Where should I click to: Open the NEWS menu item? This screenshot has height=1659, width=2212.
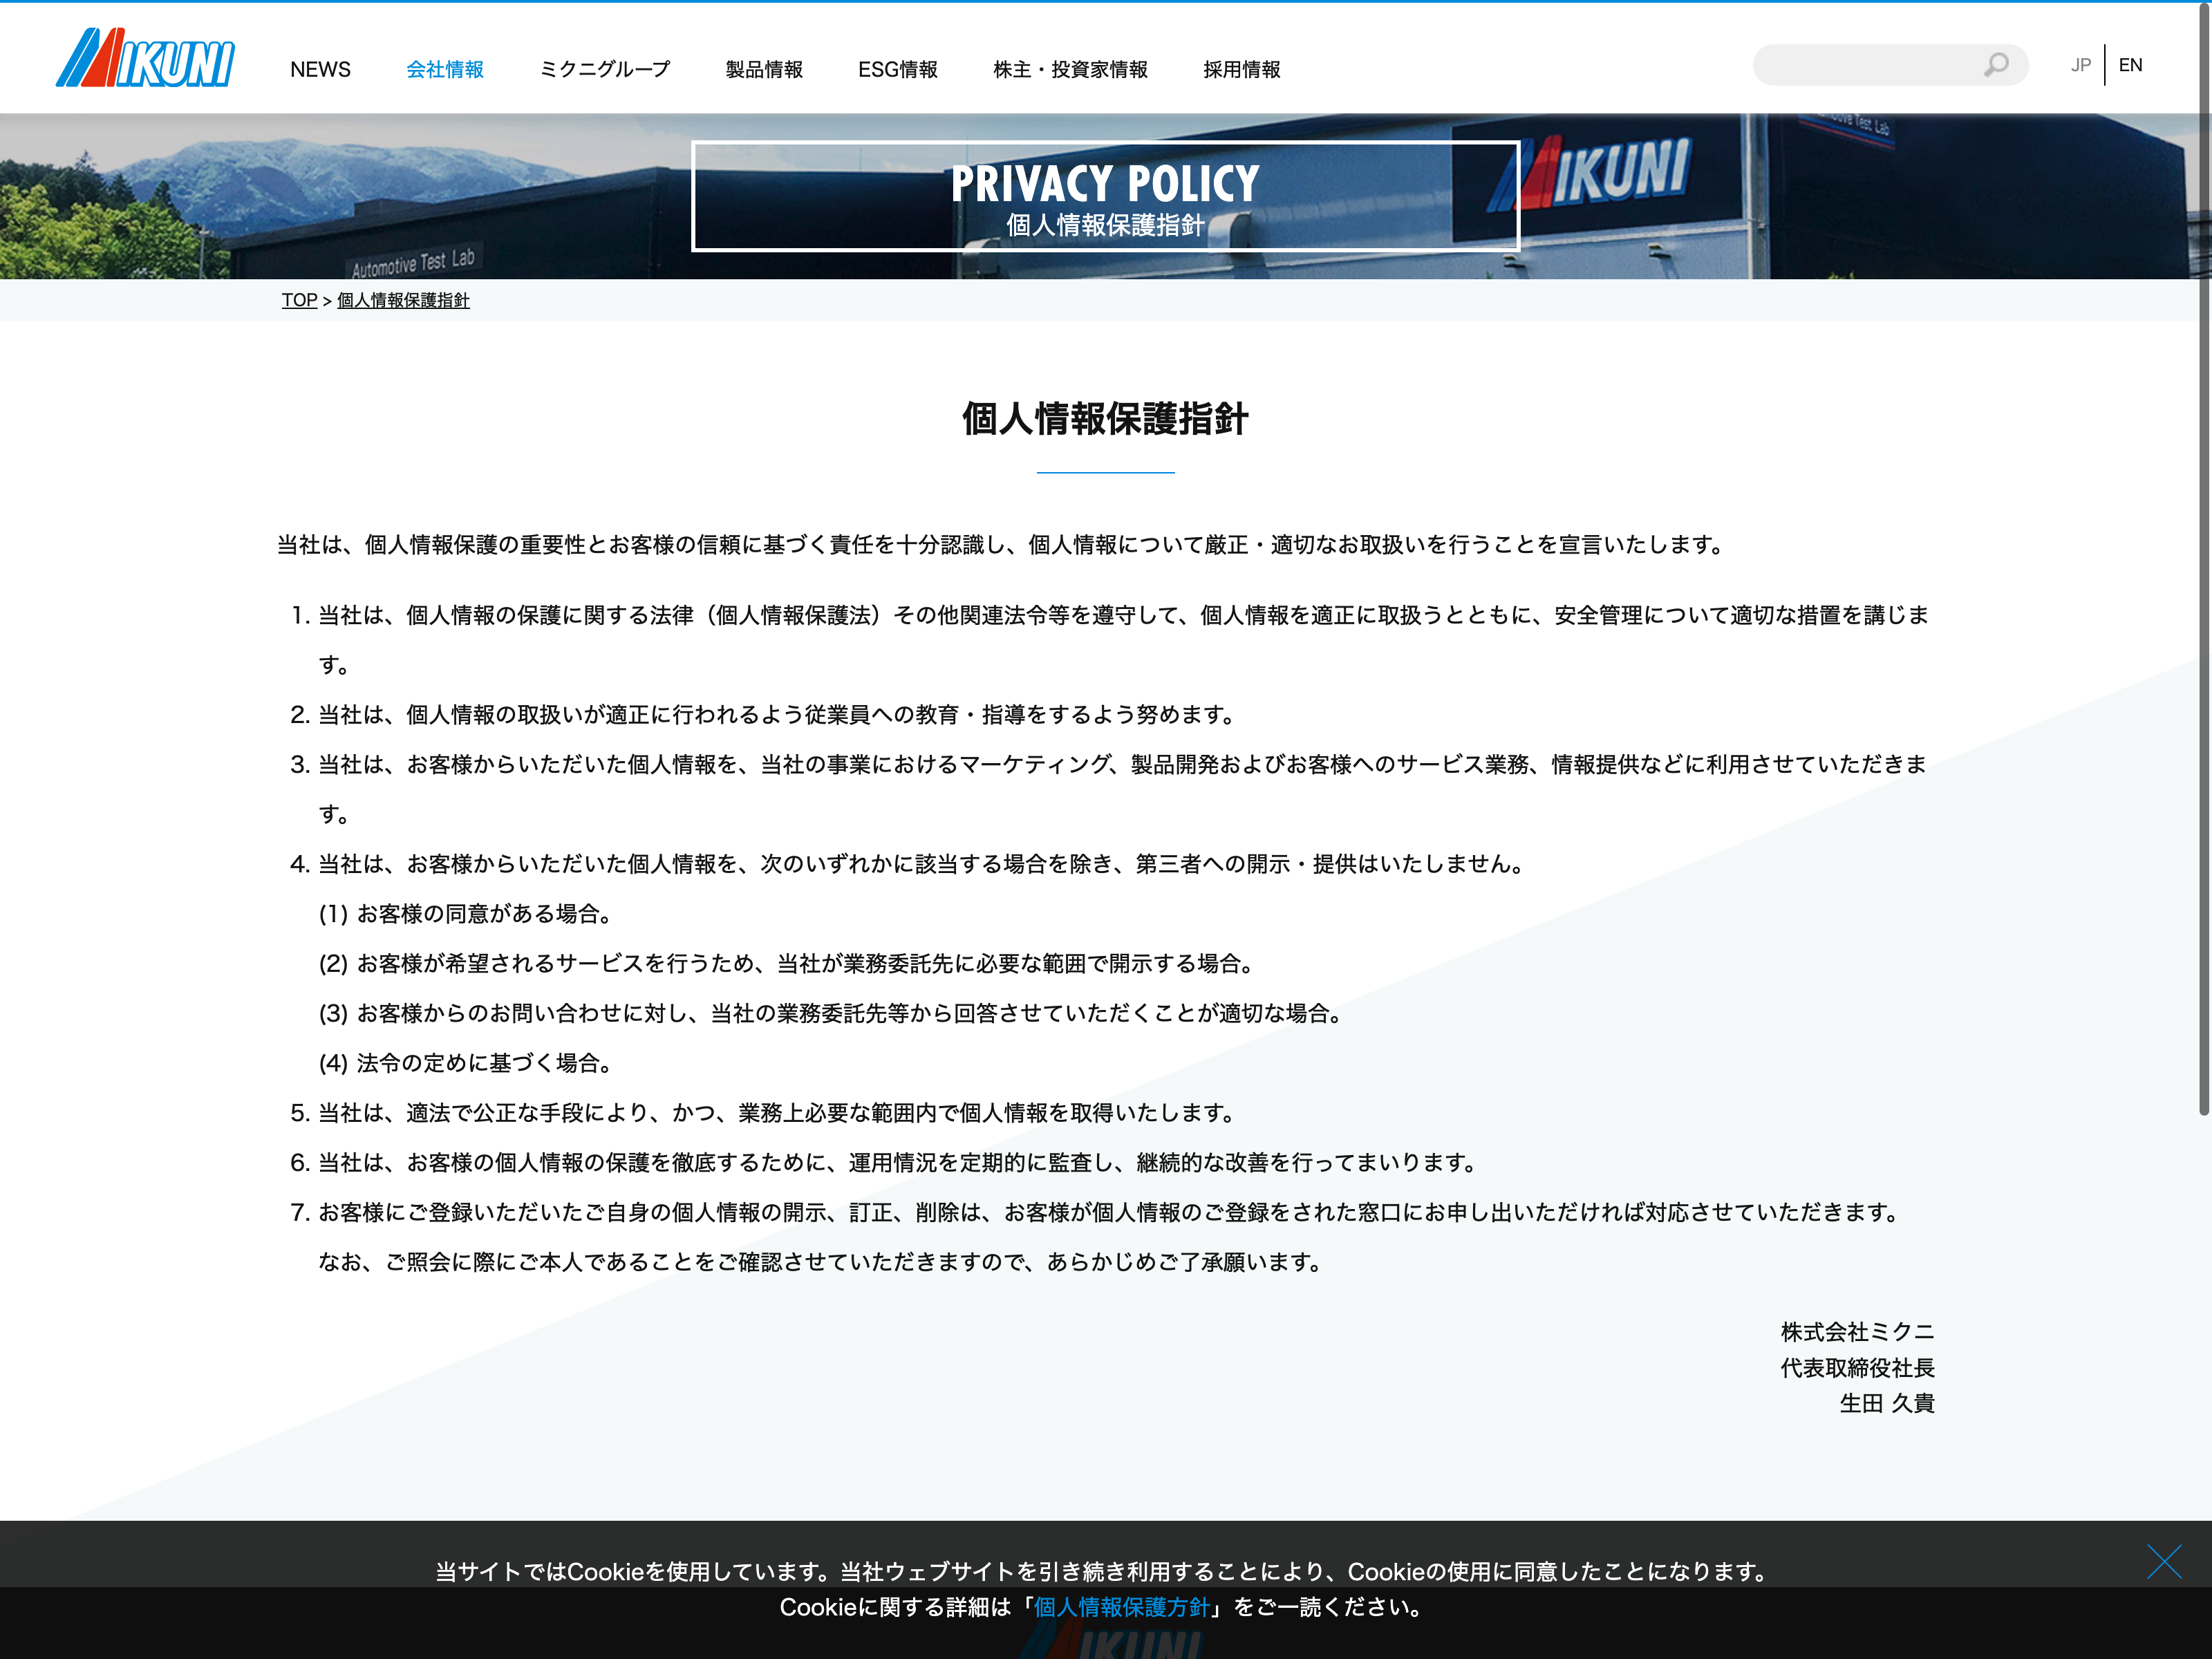coord(320,69)
